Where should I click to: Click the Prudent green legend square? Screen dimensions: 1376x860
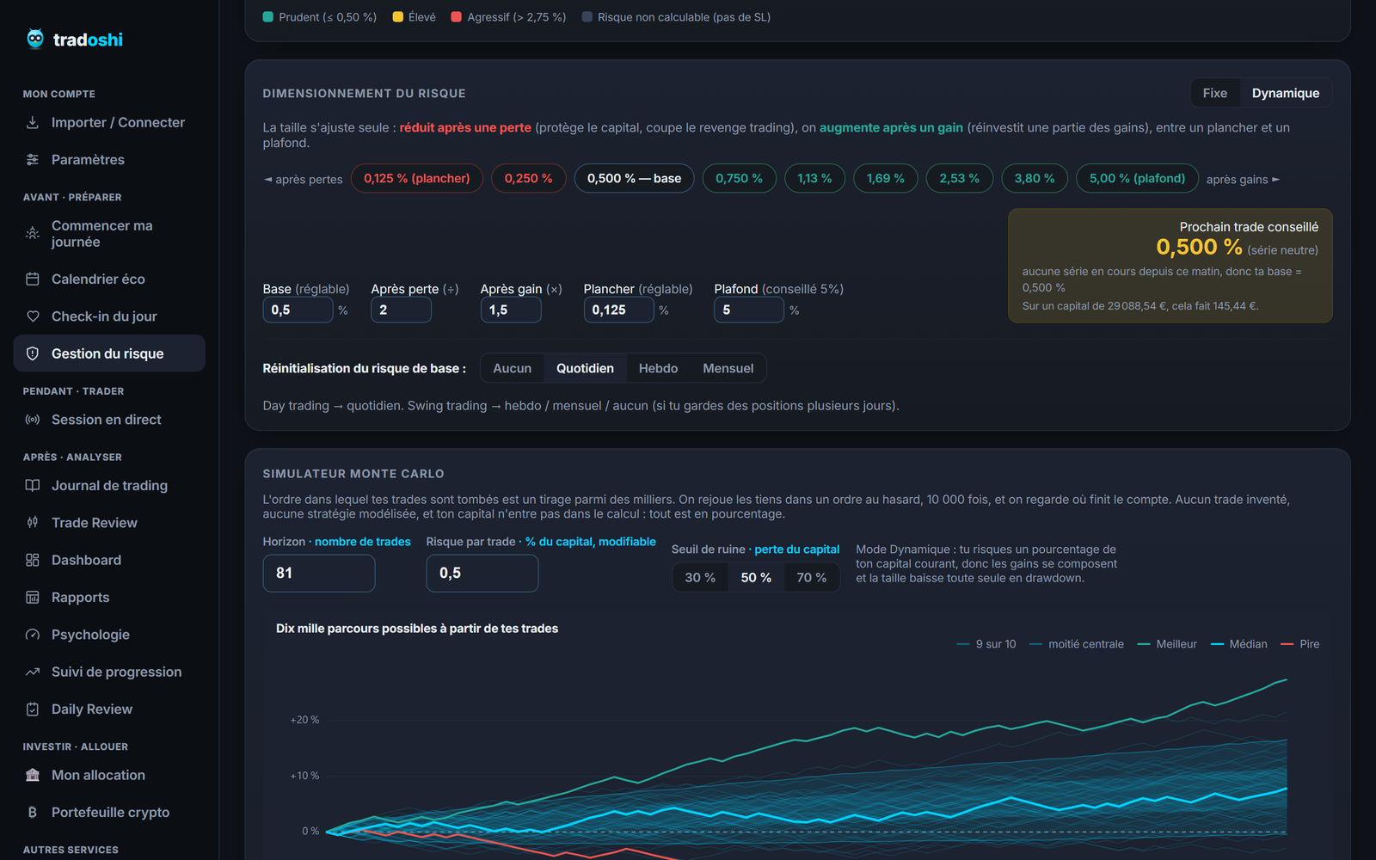click(x=268, y=17)
